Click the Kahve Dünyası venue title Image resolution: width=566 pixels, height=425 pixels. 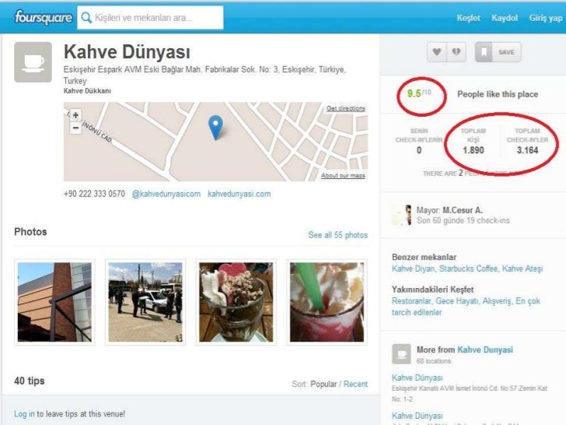127,51
